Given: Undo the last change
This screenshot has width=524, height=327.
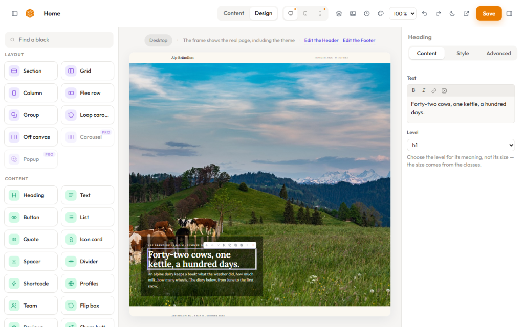Looking at the screenshot, I should pos(424,13).
